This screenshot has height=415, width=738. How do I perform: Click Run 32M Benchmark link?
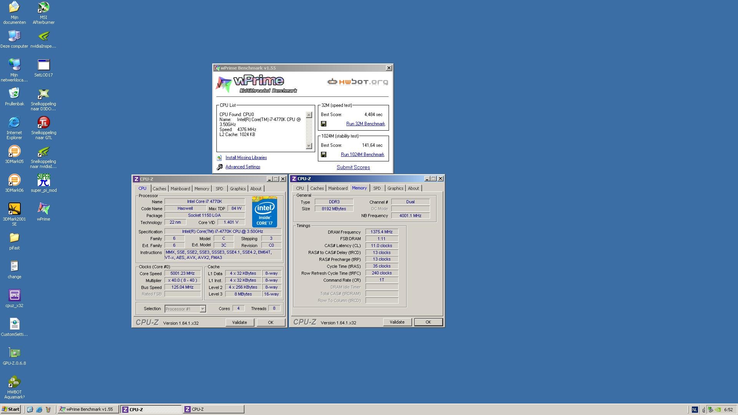click(x=365, y=124)
